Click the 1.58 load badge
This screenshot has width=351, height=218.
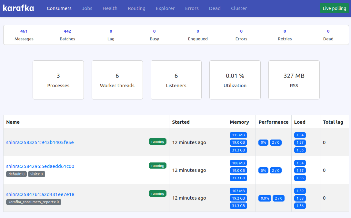[x=300, y=198]
